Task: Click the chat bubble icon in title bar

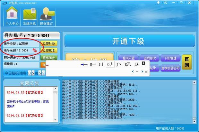Action: [159, 3]
